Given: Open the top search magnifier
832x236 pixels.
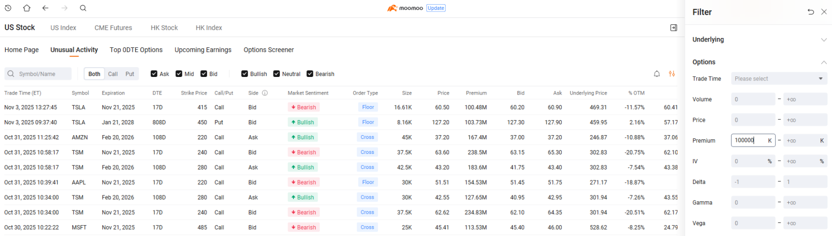Looking at the screenshot, I should coord(83,8).
